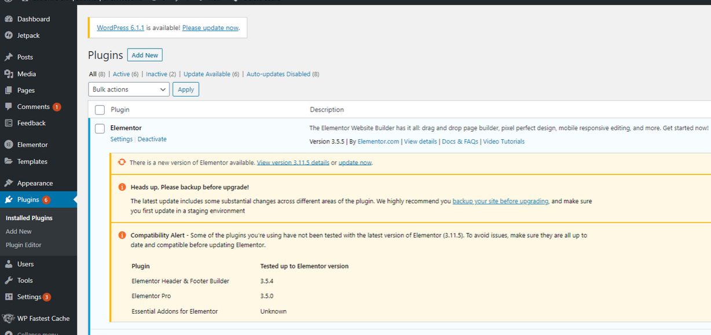
Task: Click the Tools wrench icon
Action: point(9,280)
